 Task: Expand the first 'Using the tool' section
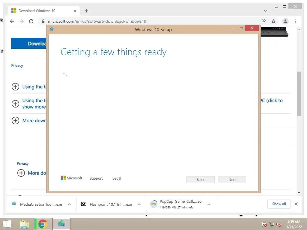[x=16, y=87]
